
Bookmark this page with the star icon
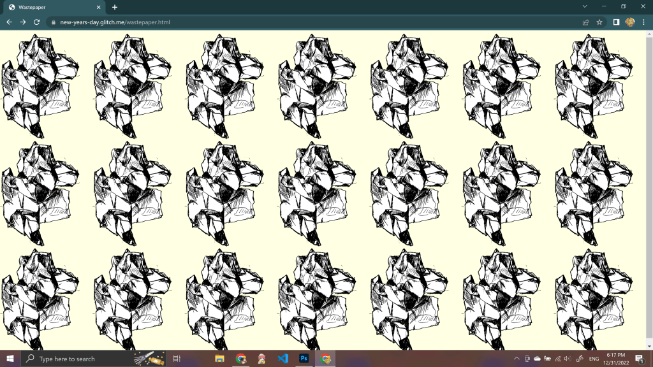point(599,22)
